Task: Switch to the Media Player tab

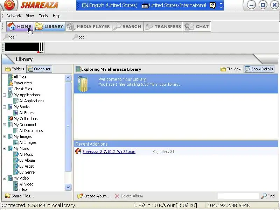Action: (89, 27)
